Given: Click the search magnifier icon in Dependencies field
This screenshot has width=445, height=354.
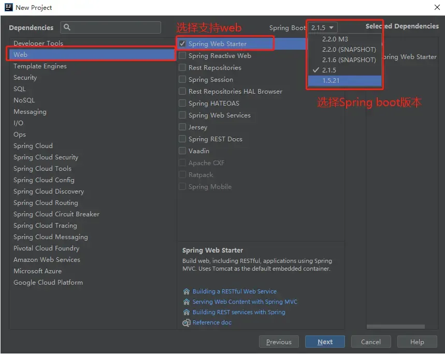Looking at the screenshot, I should [67, 27].
